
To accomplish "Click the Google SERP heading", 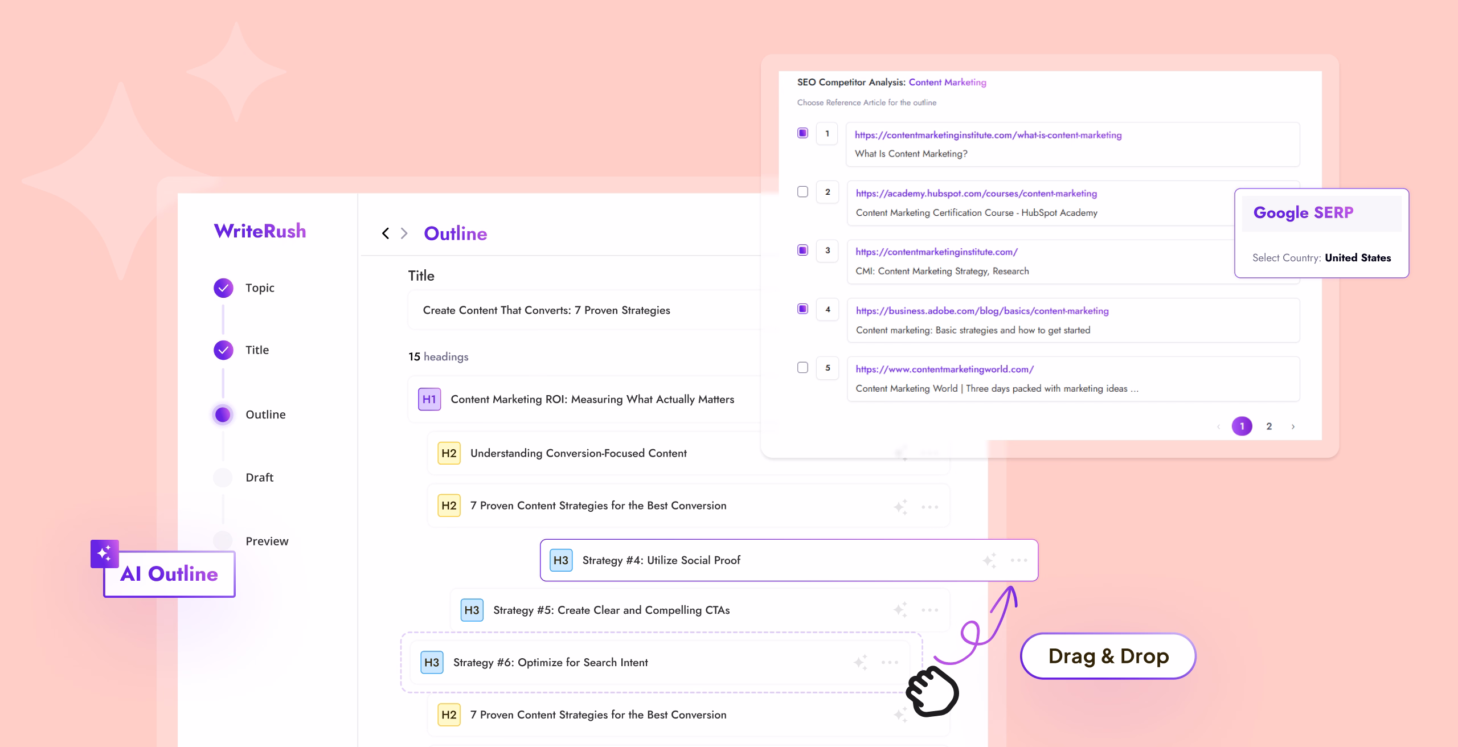I will point(1303,213).
